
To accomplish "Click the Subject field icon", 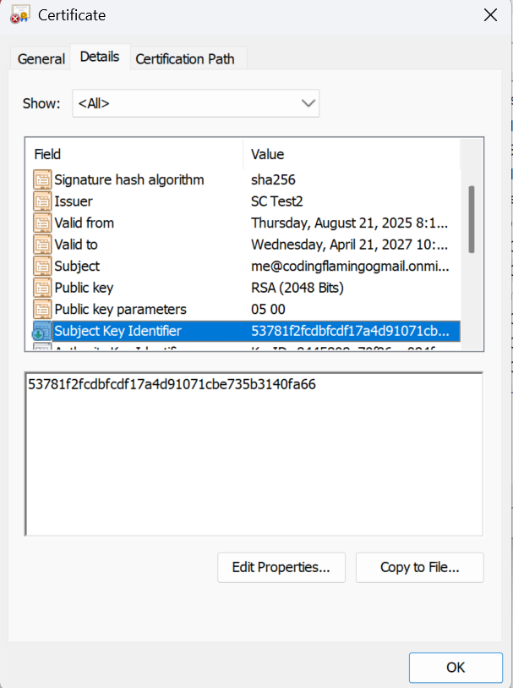I will pos(41,266).
